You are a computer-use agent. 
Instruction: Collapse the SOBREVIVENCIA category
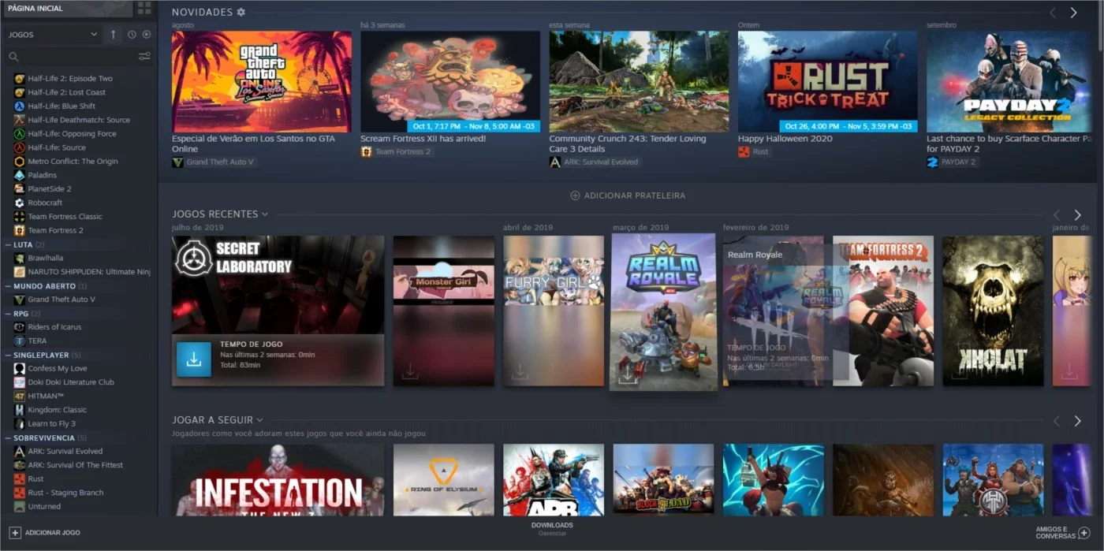(7, 437)
